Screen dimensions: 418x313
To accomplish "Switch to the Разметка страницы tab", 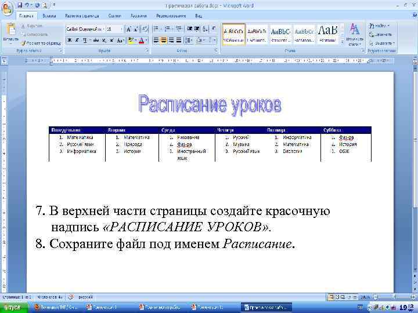I will click(x=82, y=16).
